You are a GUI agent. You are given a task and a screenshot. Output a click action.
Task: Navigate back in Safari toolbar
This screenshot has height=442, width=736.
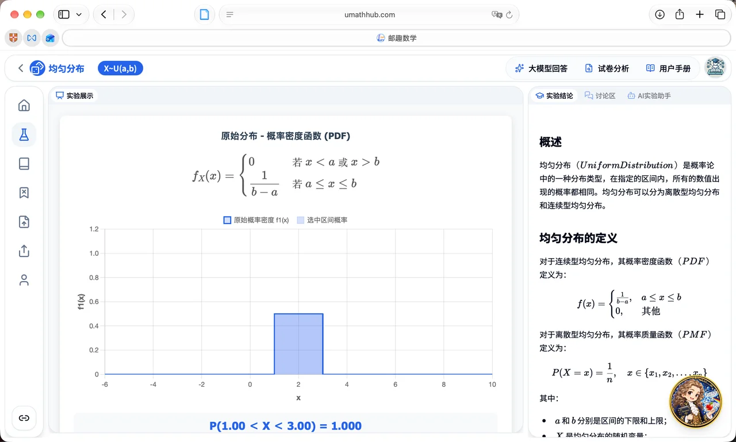click(103, 15)
